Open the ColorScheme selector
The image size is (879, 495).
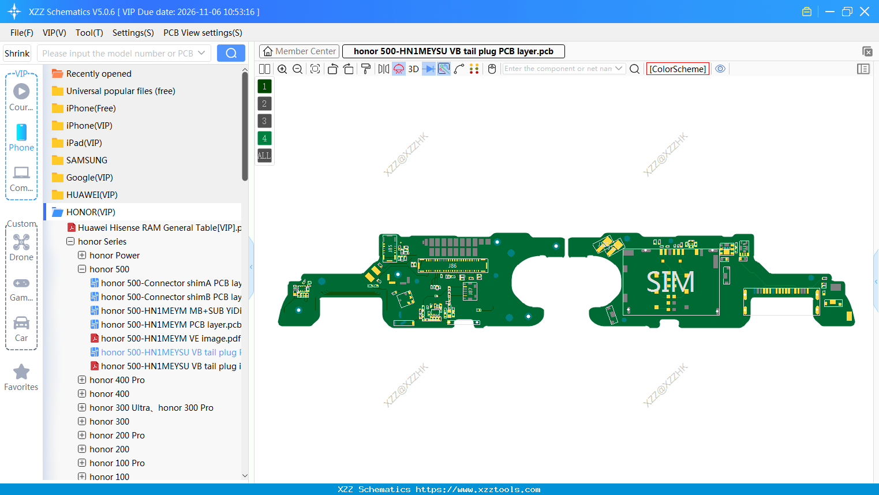pos(678,69)
